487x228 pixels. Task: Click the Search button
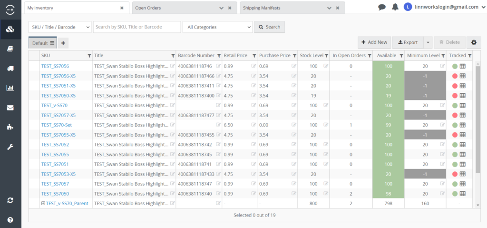click(x=270, y=27)
